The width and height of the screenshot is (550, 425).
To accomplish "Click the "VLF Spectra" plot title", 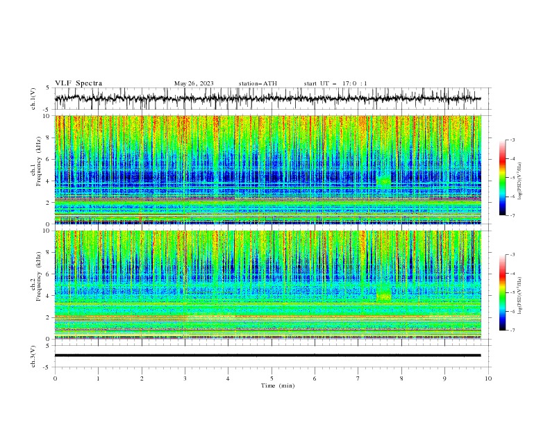I will (78, 83).
